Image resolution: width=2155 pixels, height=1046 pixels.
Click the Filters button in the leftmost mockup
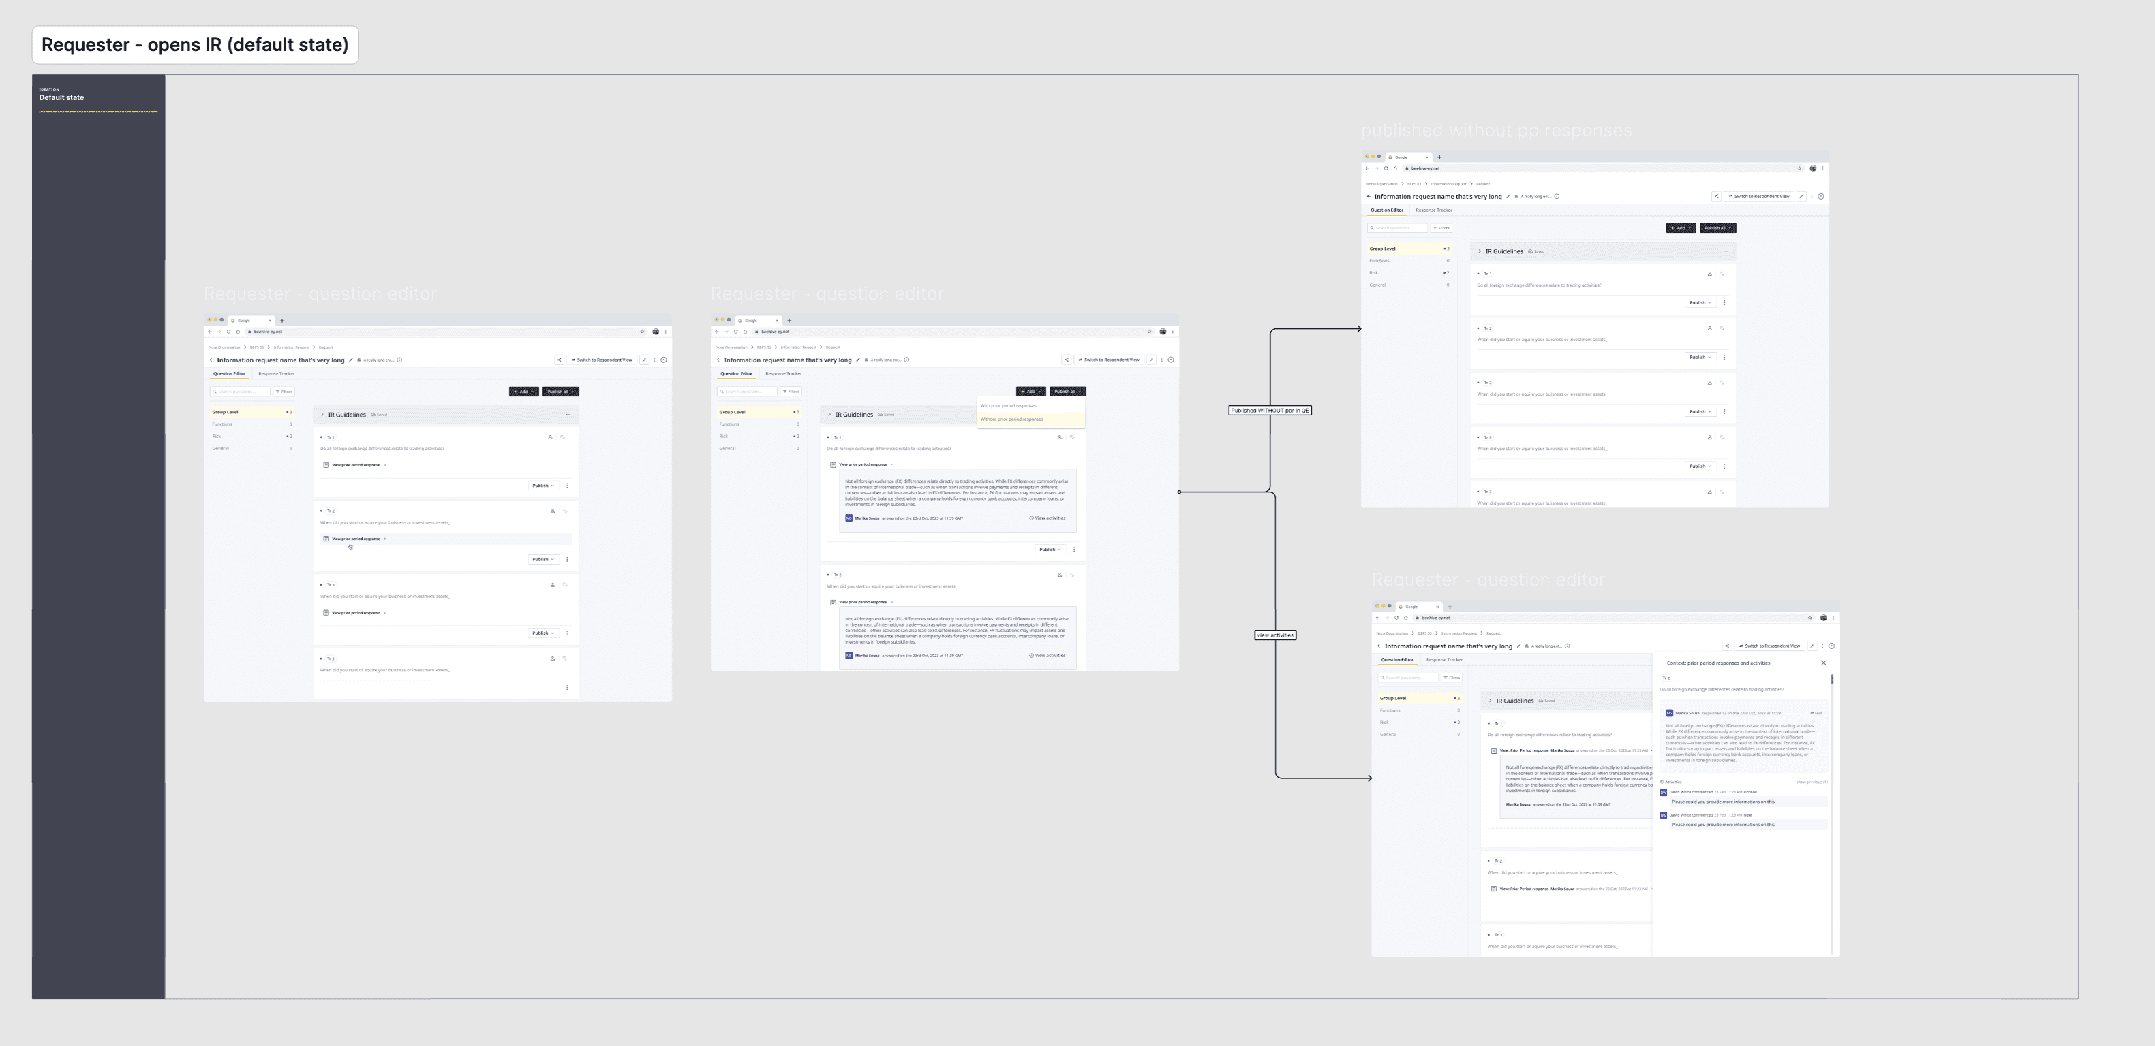(x=284, y=392)
